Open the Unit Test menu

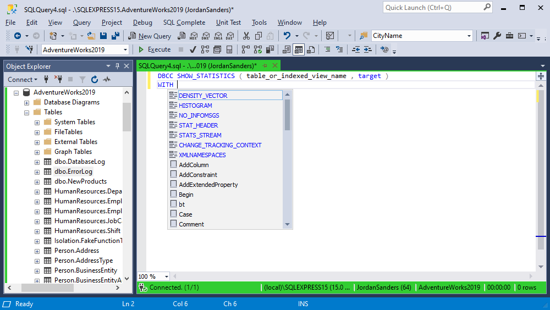228,23
